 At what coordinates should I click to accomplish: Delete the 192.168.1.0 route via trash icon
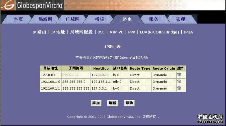[x=179, y=81]
